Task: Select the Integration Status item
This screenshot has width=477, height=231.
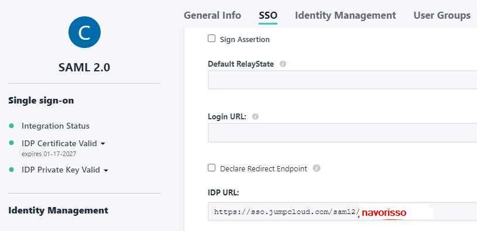Action: [56, 126]
